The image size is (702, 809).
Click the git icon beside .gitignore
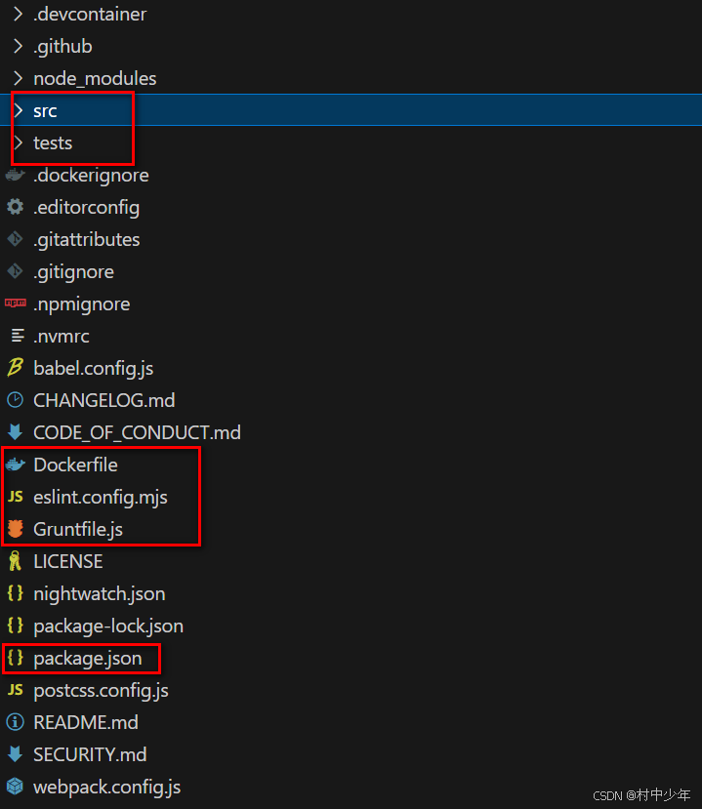(15, 271)
